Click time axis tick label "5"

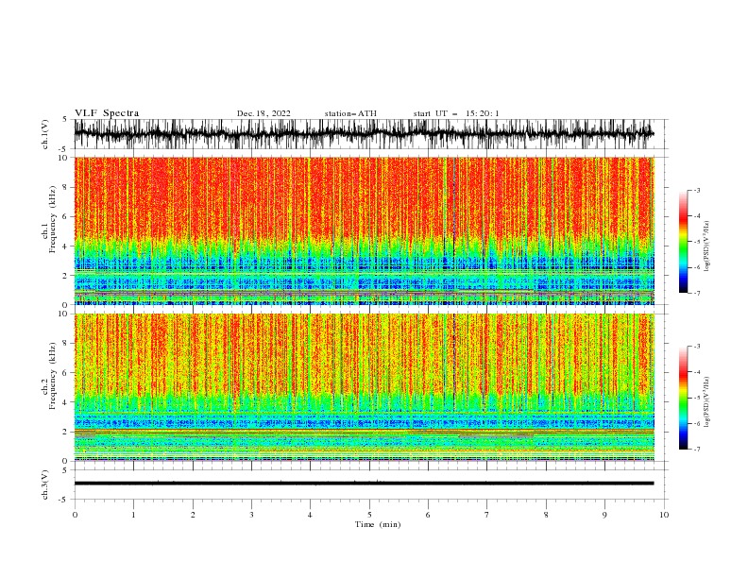[369, 515]
